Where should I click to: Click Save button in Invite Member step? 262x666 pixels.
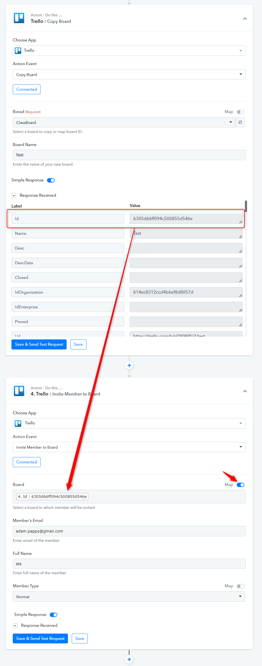point(80,638)
